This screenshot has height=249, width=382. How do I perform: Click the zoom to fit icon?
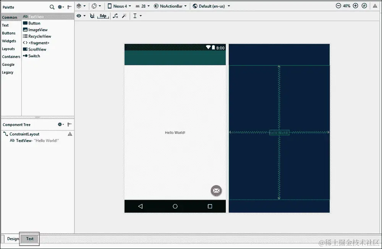(x=364, y=6)
